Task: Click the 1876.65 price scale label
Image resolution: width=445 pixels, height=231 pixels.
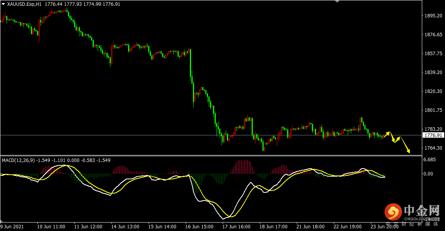Action: (433, 35)
